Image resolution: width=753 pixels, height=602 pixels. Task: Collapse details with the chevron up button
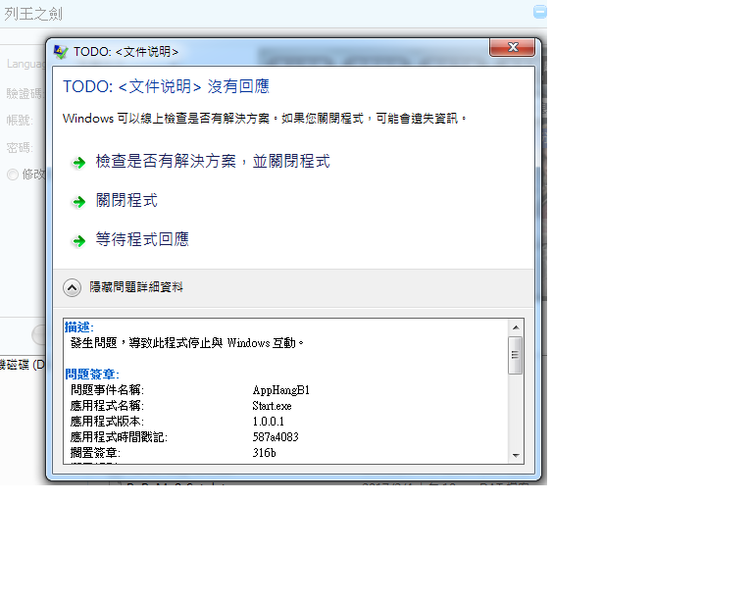click(72, 287)
